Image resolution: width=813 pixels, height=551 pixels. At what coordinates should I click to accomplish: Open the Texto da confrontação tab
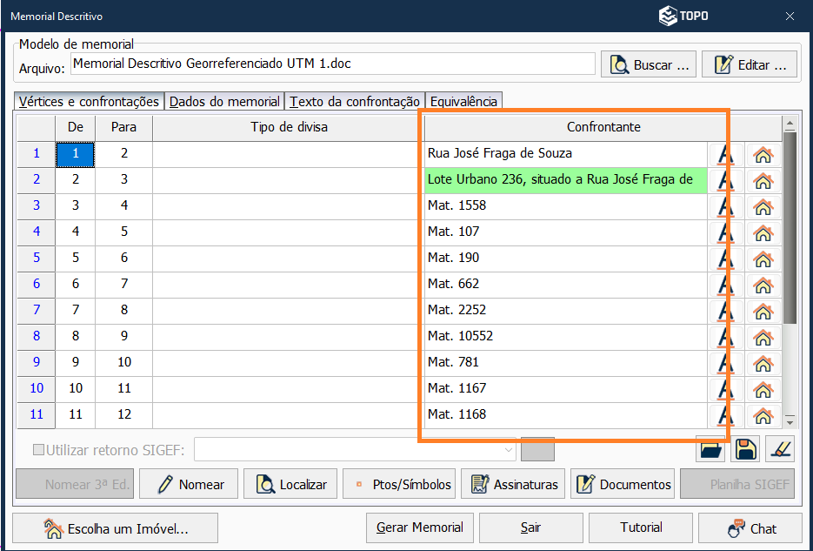355,102
